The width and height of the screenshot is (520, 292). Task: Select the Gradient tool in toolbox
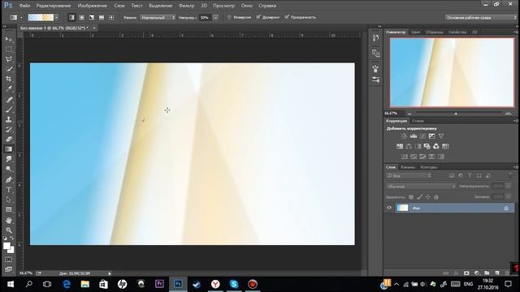[9, 149]
